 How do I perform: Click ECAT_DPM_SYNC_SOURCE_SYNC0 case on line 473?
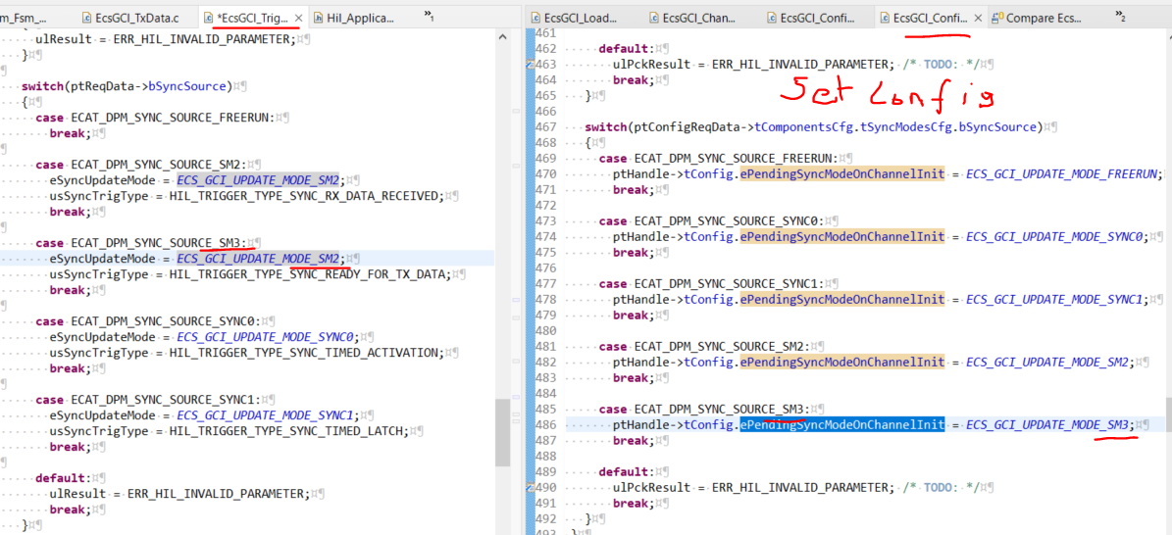pos(728,221)
